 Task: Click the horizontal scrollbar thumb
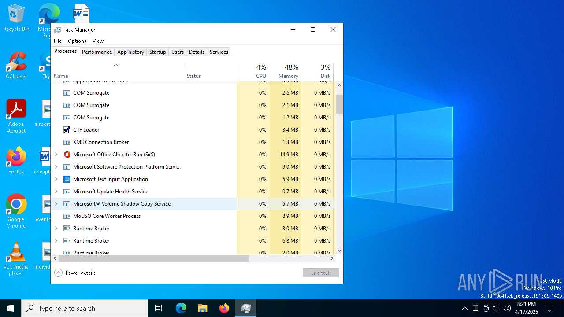[154, 258]
